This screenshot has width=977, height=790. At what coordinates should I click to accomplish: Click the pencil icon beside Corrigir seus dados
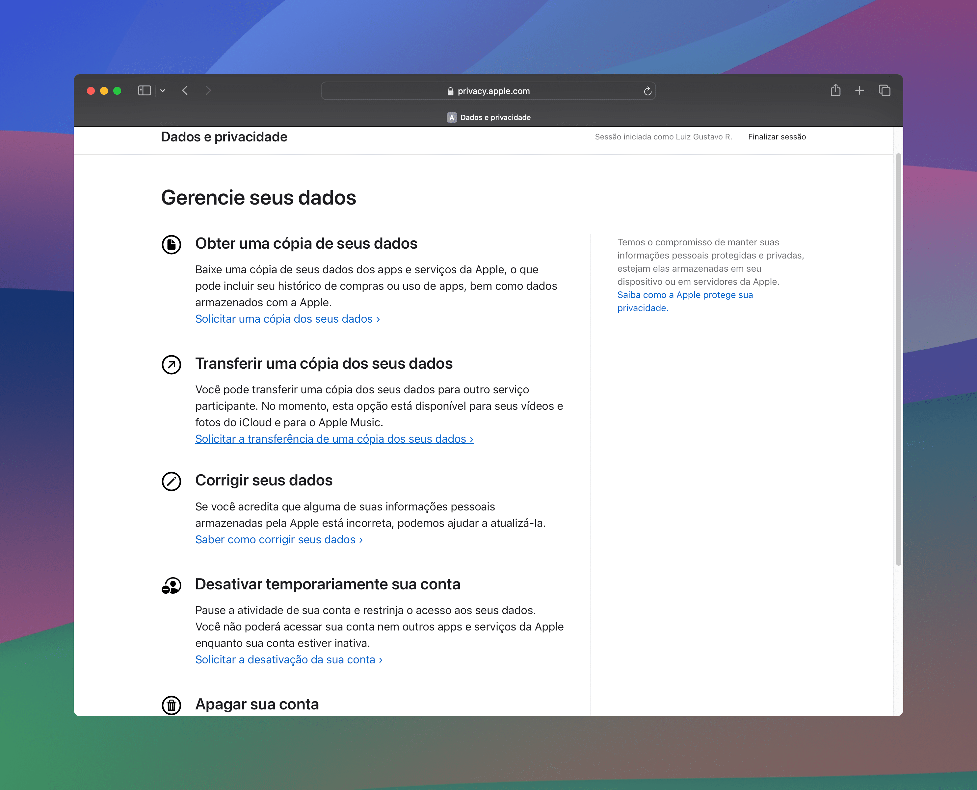tap(171, 481)
